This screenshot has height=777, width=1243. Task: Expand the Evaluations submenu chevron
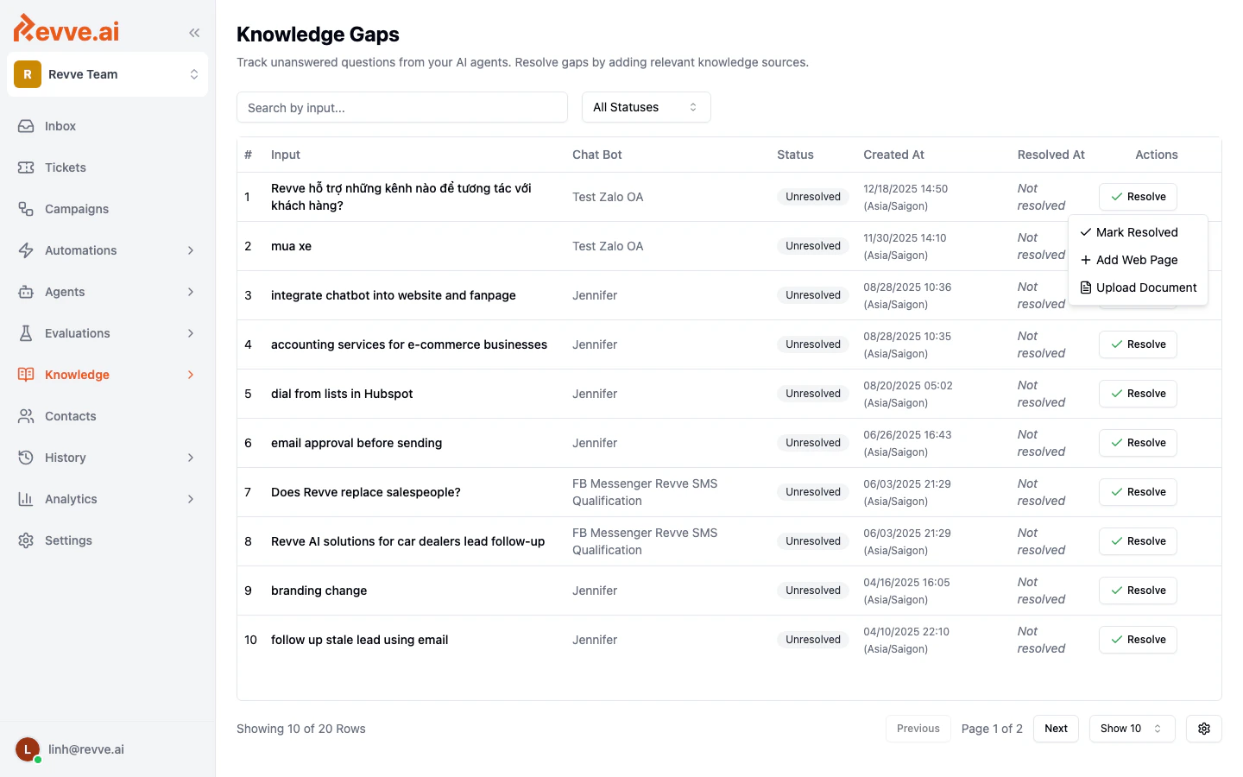191,333
